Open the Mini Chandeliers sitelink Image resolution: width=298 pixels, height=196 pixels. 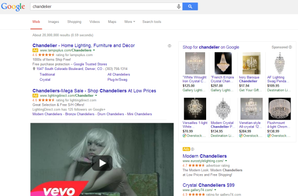(x=139, y=114)
